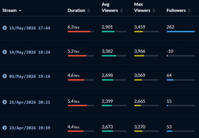Click the yellow 2,665 max viewers bar
The height and width of the screenshot is (138, 199).
[x=137, y=106]
